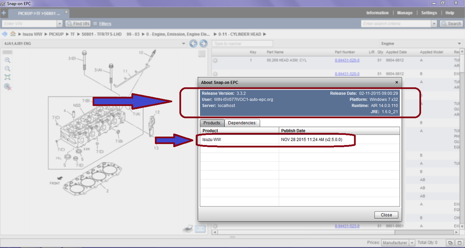The width and height of the screenshot is (465, 248).
Task: Select 50801 - TFR/TFS-LHD breadcrumb
Action: click(x=102, y=34)
